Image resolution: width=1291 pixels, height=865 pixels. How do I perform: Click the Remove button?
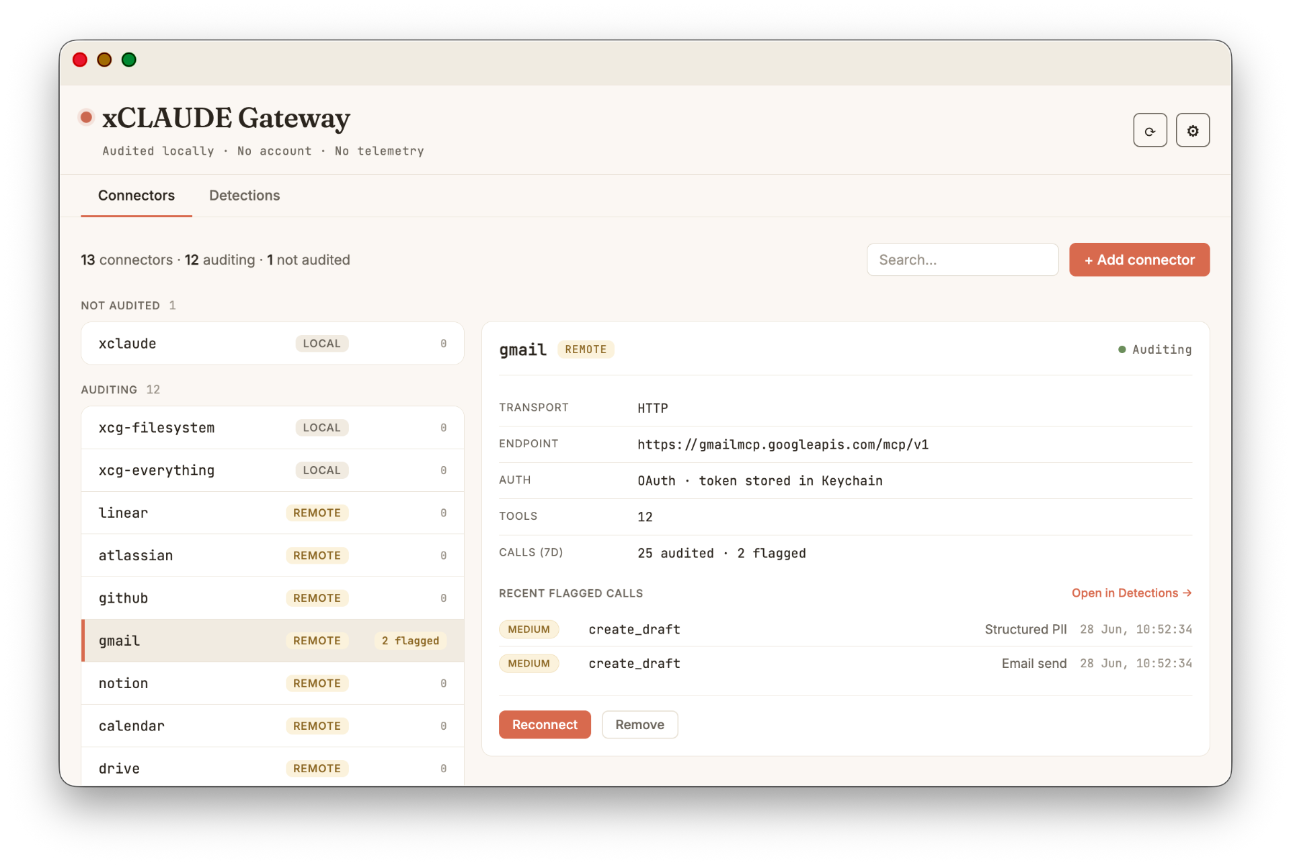click(x=639, y=724)
